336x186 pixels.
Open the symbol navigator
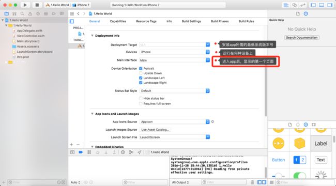[14, 14]
